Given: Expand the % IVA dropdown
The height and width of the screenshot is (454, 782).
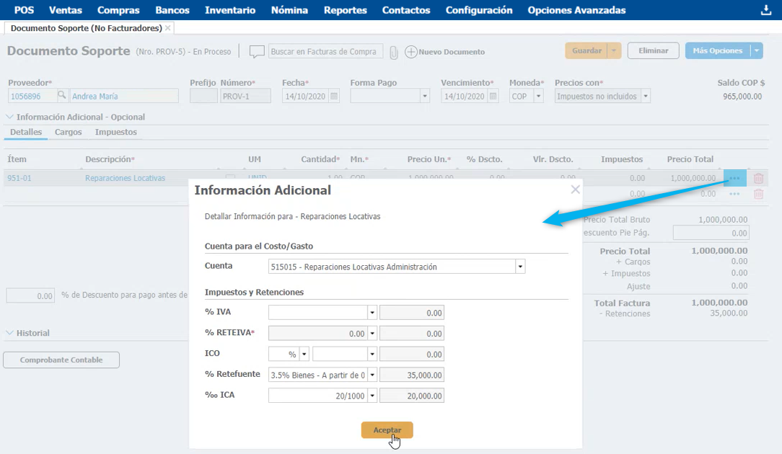Looking at the screenshot, I should 372,313.
